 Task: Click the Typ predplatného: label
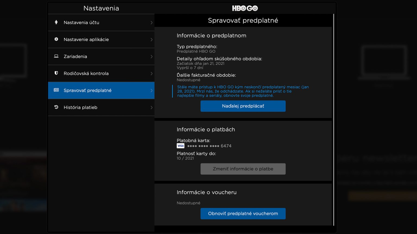[x=197, y=47]
